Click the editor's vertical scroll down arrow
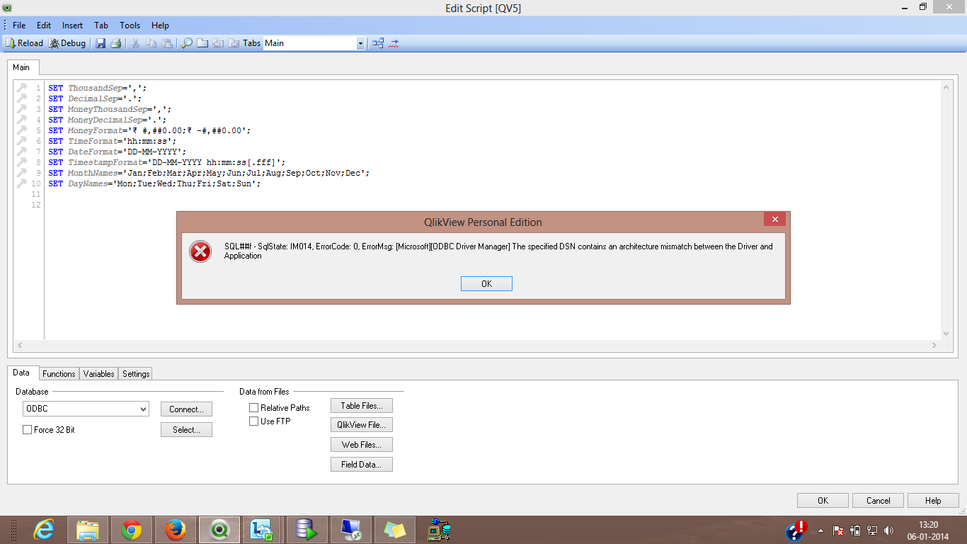The image size is (967, 544). point(946,334)
